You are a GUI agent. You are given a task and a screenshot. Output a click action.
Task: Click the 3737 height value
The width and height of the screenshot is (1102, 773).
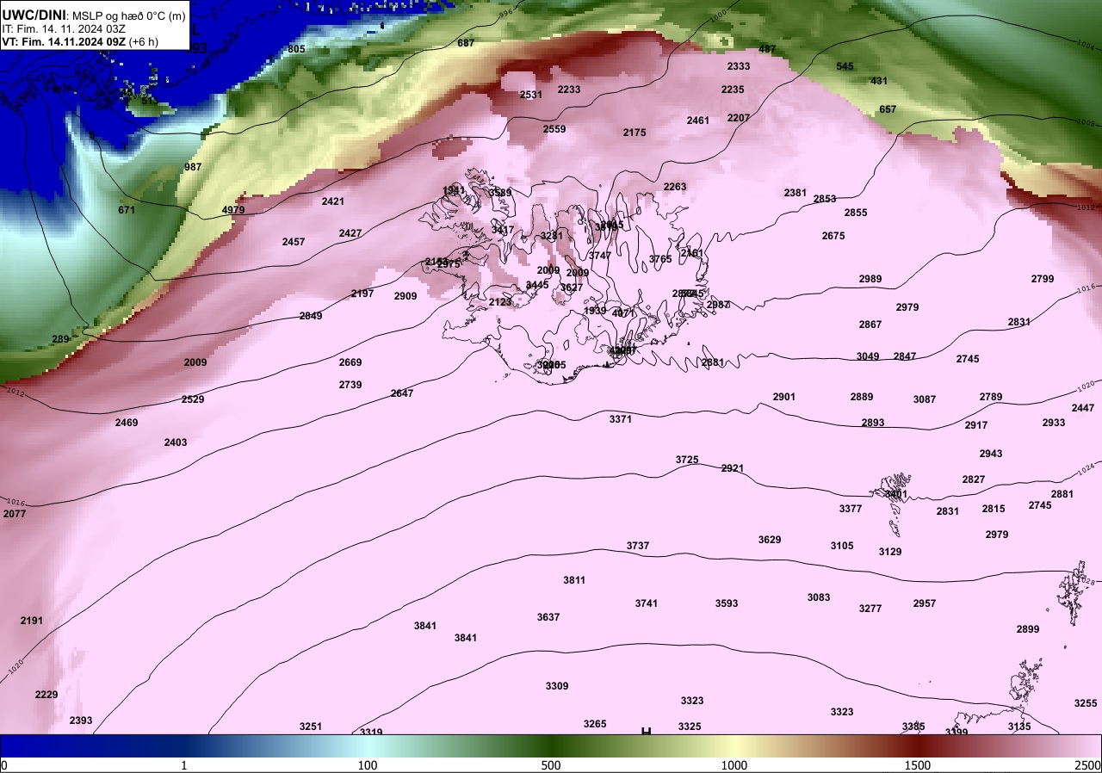click(638, 546)
